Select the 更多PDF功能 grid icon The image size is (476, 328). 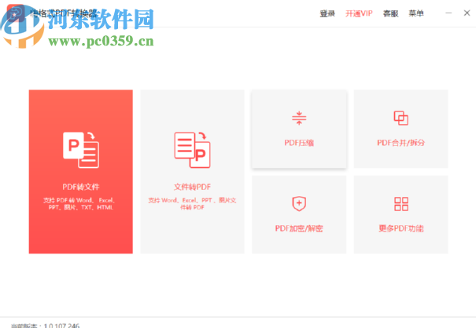pyautogui.click(x=401, y=204)
